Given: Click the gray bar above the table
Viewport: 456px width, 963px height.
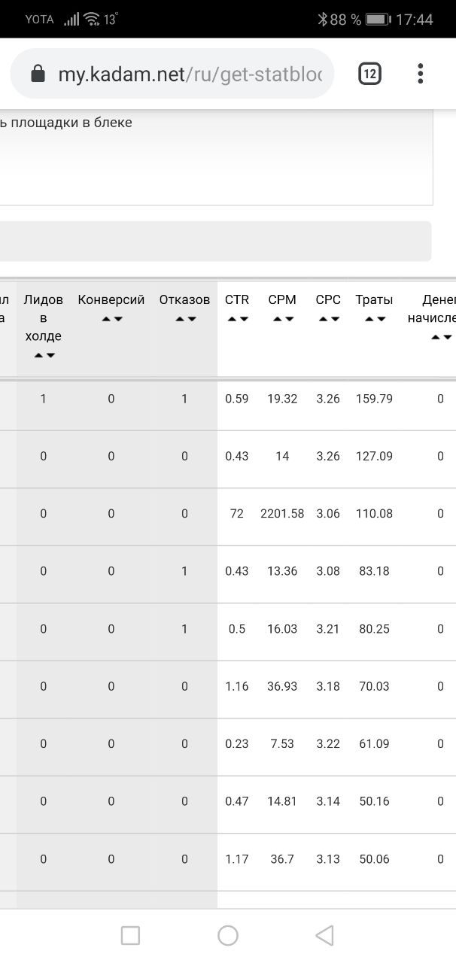Looking at the screenshot, I should (216, 242).
